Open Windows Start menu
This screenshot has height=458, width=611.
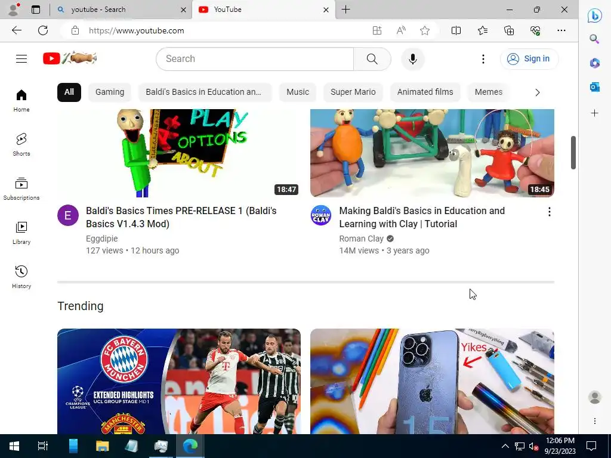14,446
